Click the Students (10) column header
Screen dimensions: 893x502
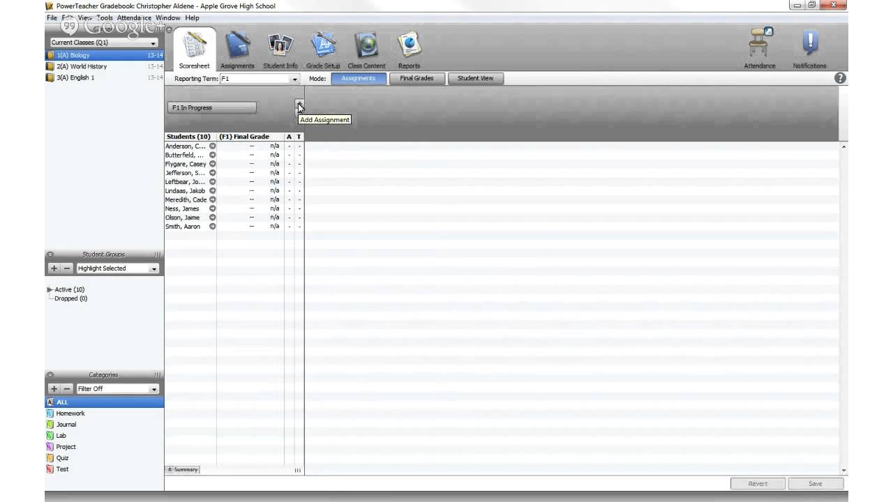pyautogui.click(x=190, y=137)
